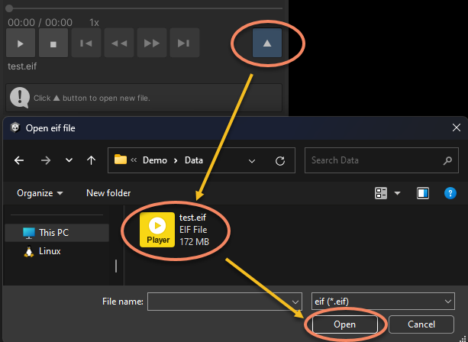Cancel the open file dialog
Viewport: 468px width, 342px height.
pos(421,324)
